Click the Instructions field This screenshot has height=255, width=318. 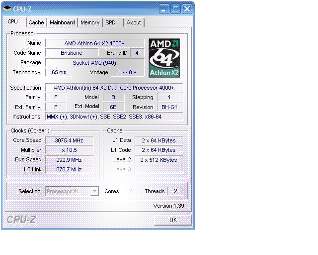114,117
